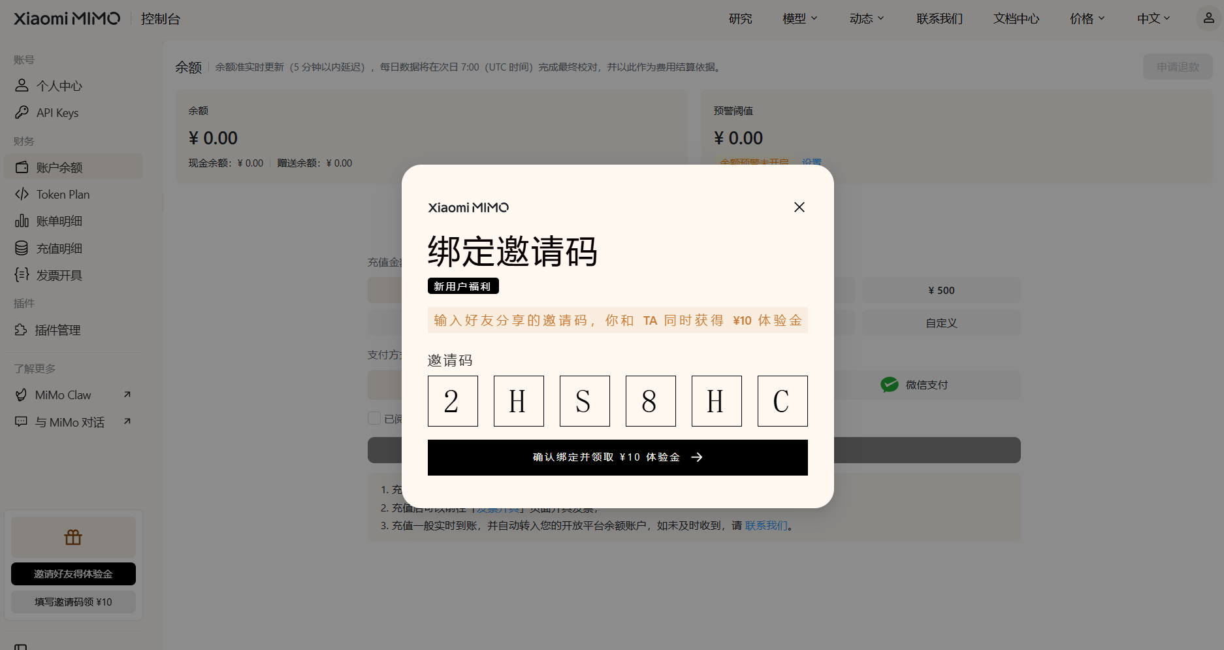This screenshot has width=1224, height=650.
Task: Open 插件管理 puzzle icon
Action: 22,330
